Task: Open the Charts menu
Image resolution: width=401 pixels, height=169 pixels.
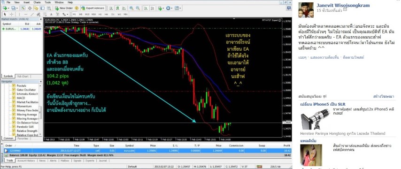Action: point(37,2)
